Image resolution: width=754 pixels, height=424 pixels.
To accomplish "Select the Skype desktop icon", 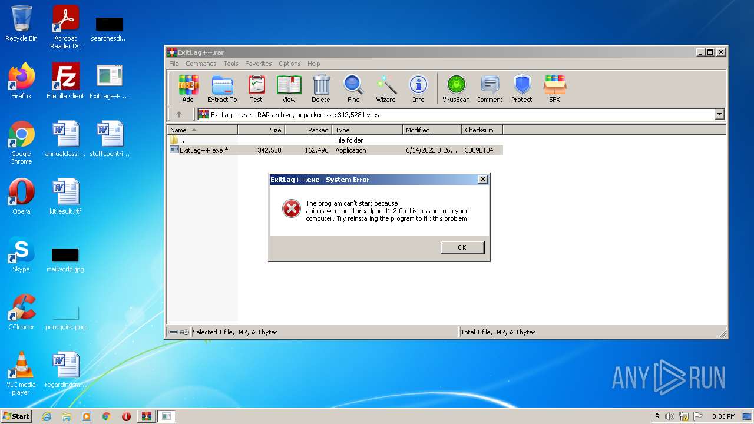I will click(x=21, y=254).
